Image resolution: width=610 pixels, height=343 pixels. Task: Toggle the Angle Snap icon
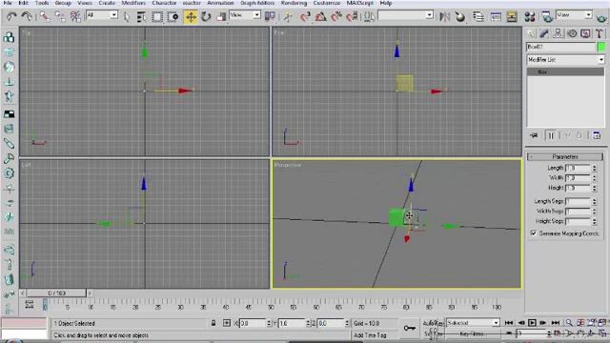pyautogui.click(x=320, y=16)
